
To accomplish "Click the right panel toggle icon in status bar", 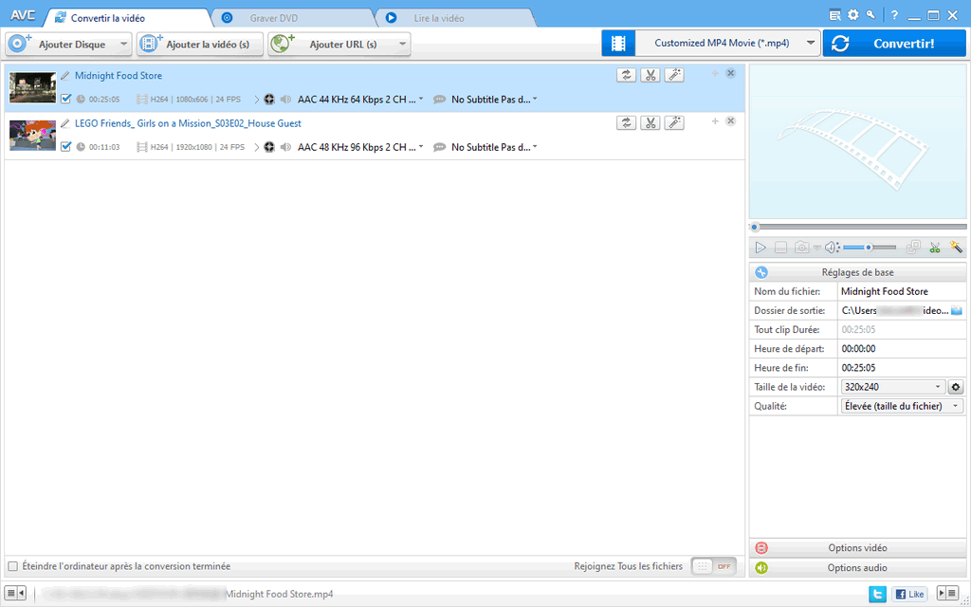I will click(x=947, y=593).
